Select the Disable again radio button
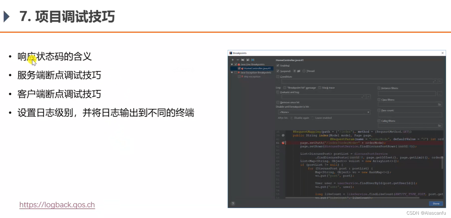The height and width of the screenshot is (218, 451). [291, 118]
